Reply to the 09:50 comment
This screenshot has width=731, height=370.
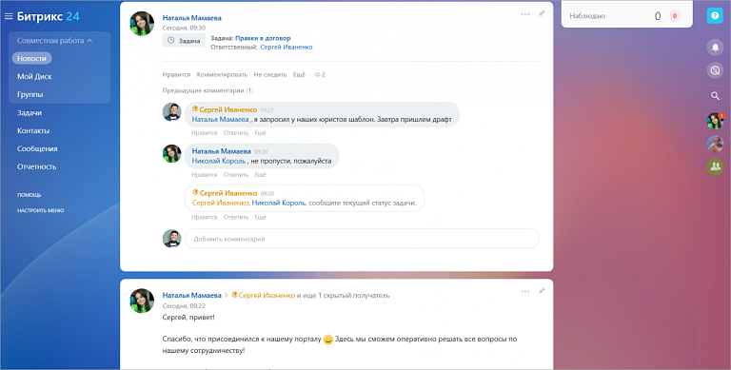click(x=236, y=217)
